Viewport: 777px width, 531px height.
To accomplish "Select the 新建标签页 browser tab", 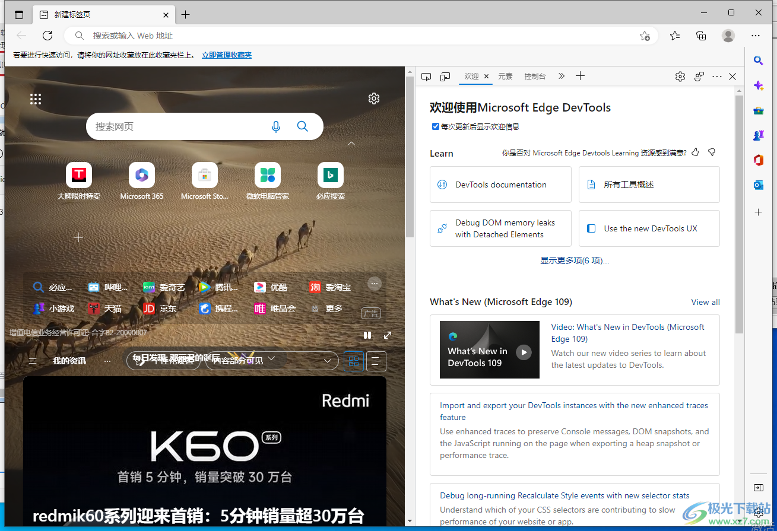I will tap(103, 15).
